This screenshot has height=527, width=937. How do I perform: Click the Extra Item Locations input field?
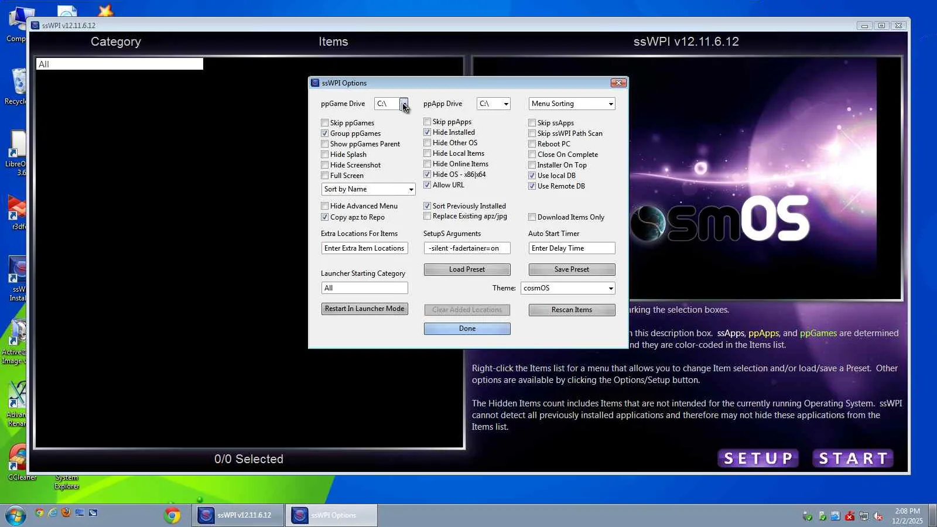point(364,248)
